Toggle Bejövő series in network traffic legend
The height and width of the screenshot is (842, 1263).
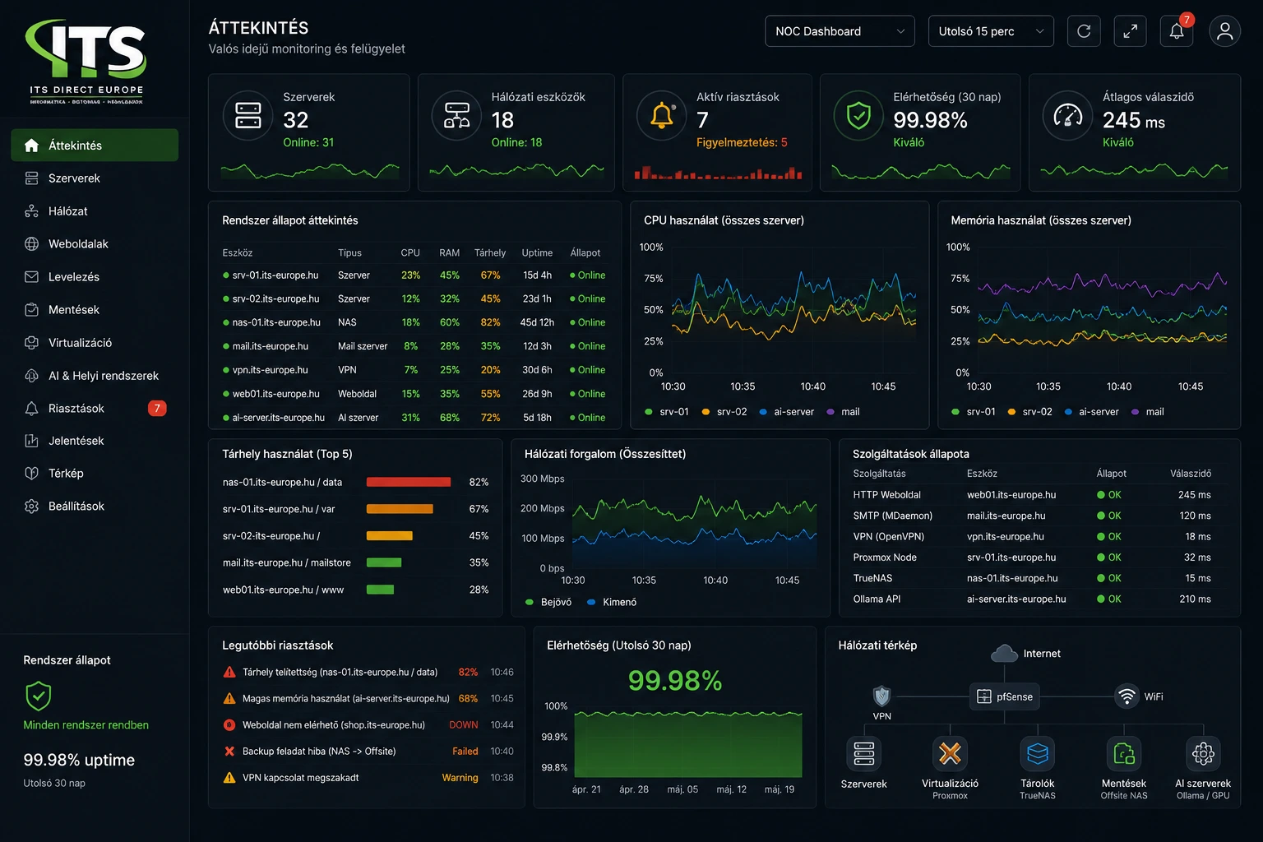(x=548, y=603)
